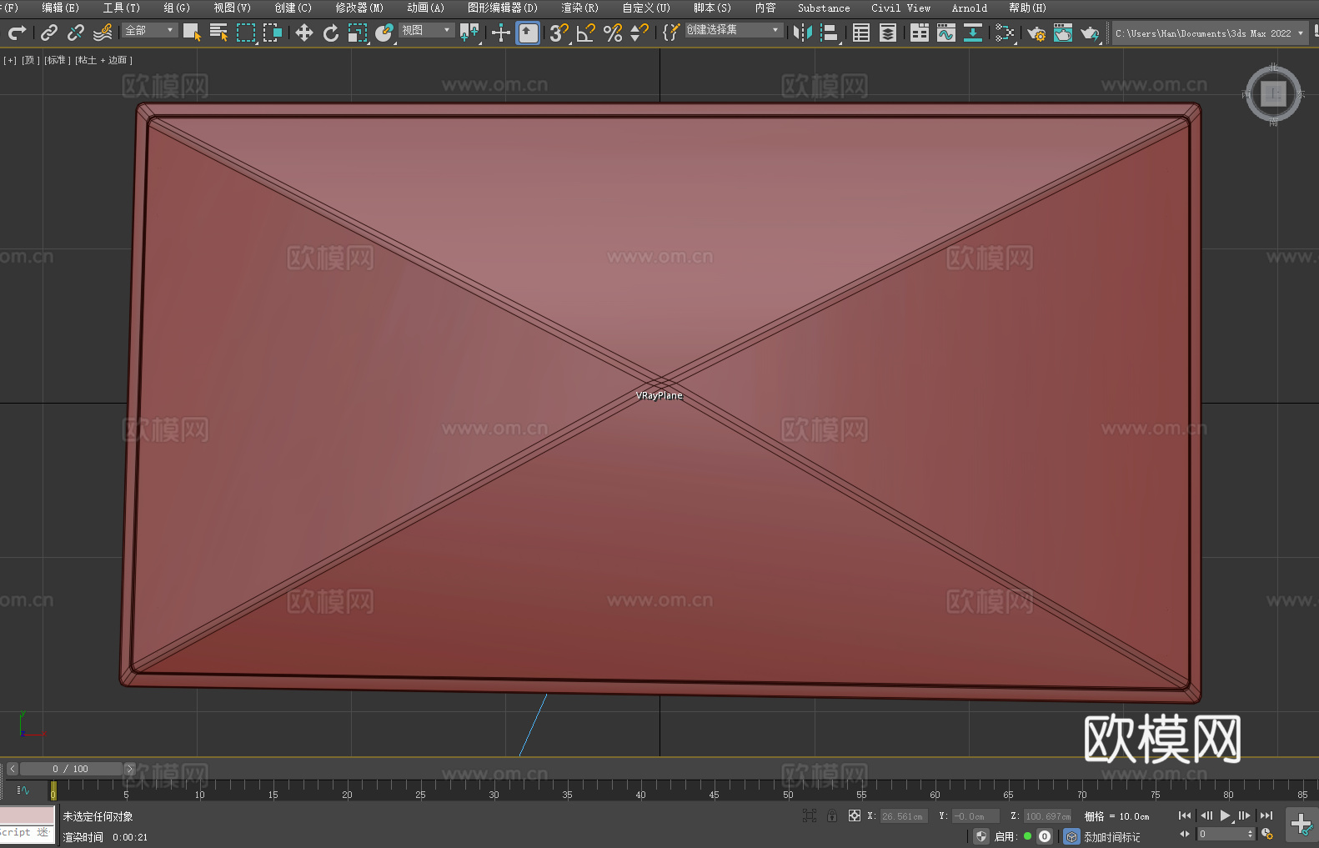1319x848 pixels.
Task: Select the Unlink selection tool
Action: pyautogui.click(x=76, y=33)
